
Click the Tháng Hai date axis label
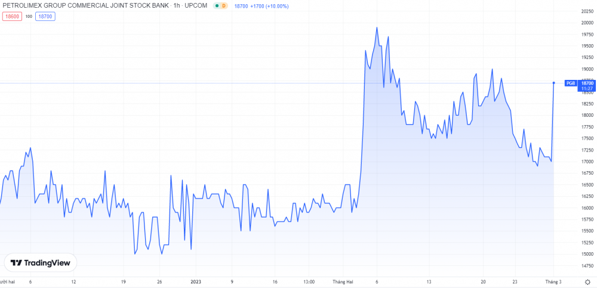coord(343,282)
